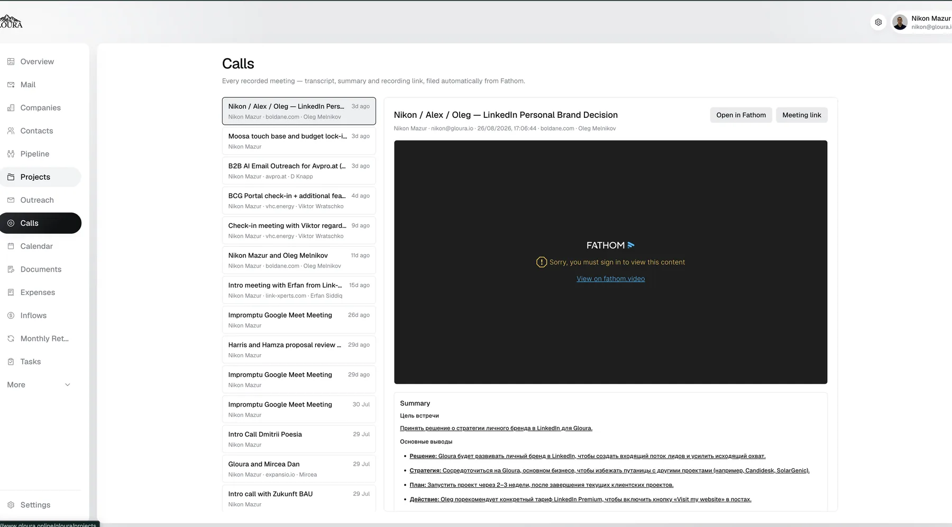Viewport: 952px width, 527px height.
Task: Click the Pipeline icon in sidebar
Action: [11, 154]
